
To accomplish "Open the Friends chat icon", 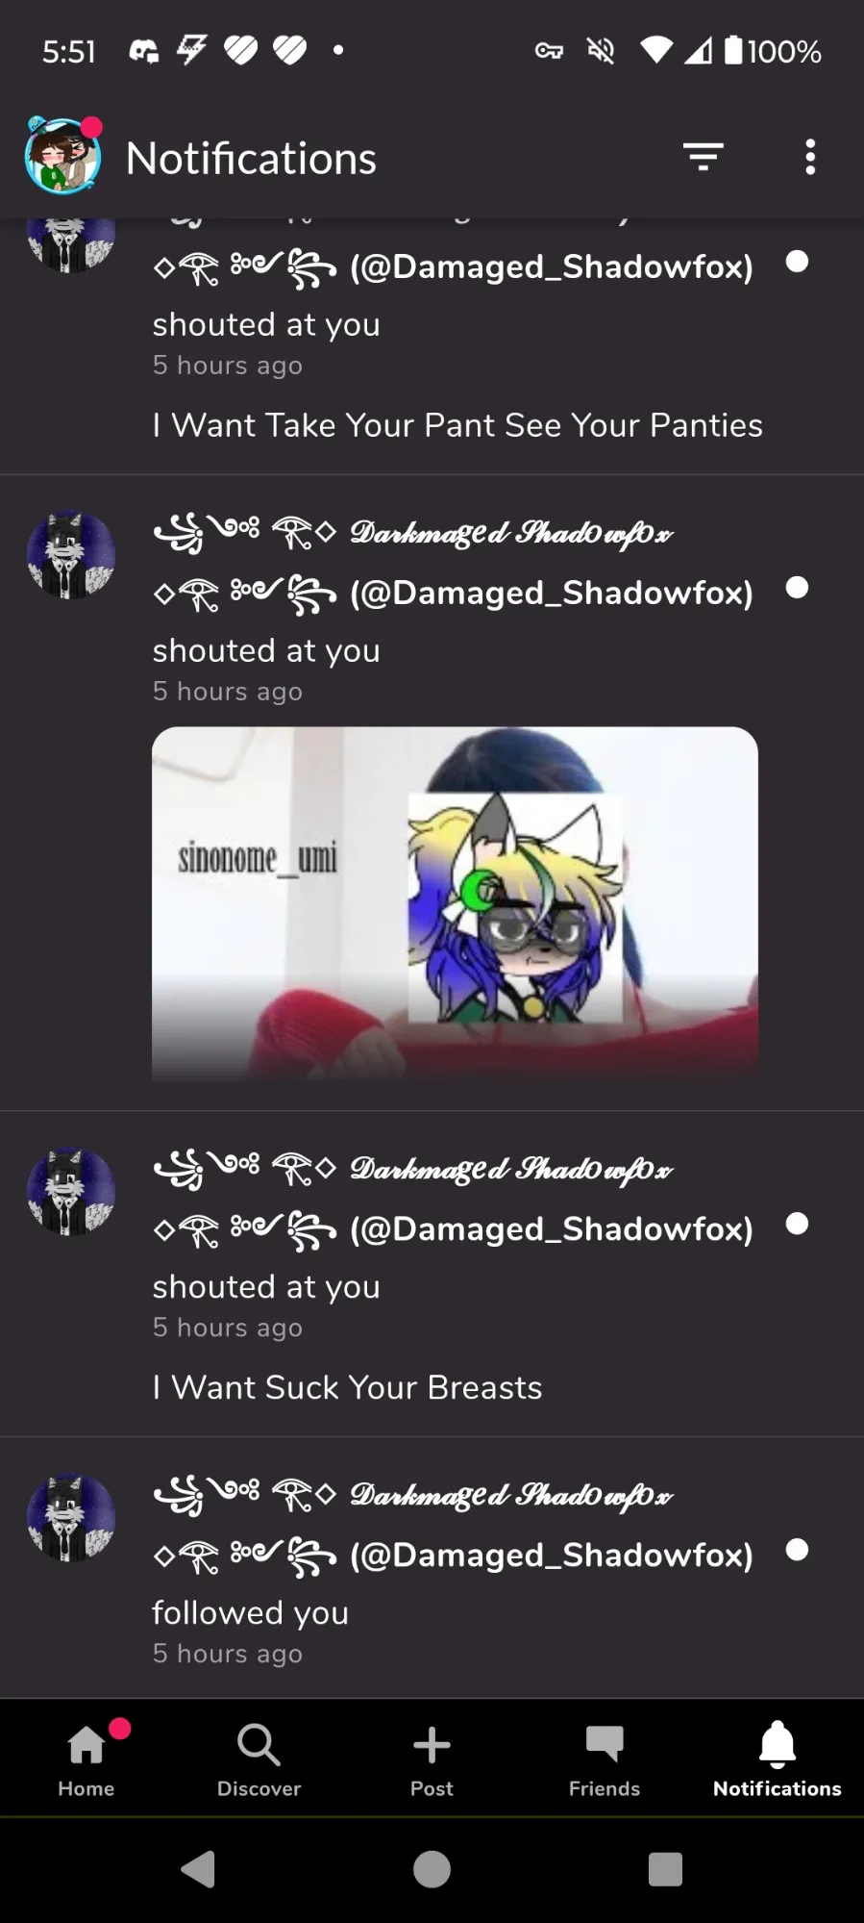I will [605, 1759].
